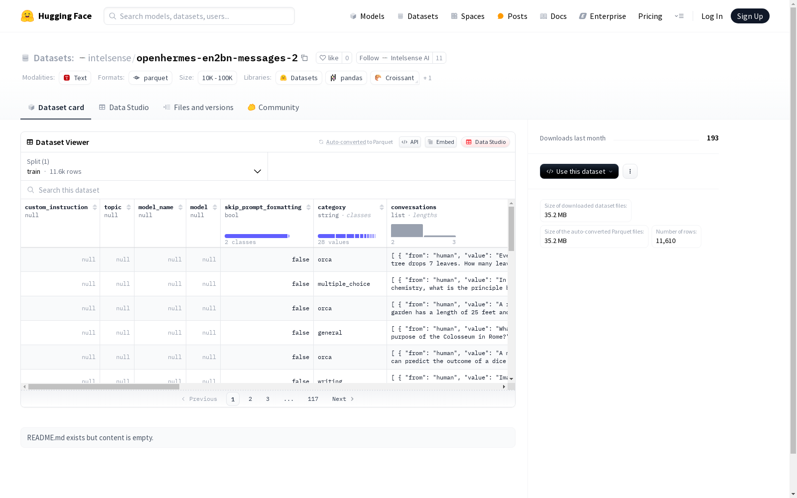The width and height of the screenshot is (797, 498).
Task: Select the Datasets library tag
Action: 299,78
